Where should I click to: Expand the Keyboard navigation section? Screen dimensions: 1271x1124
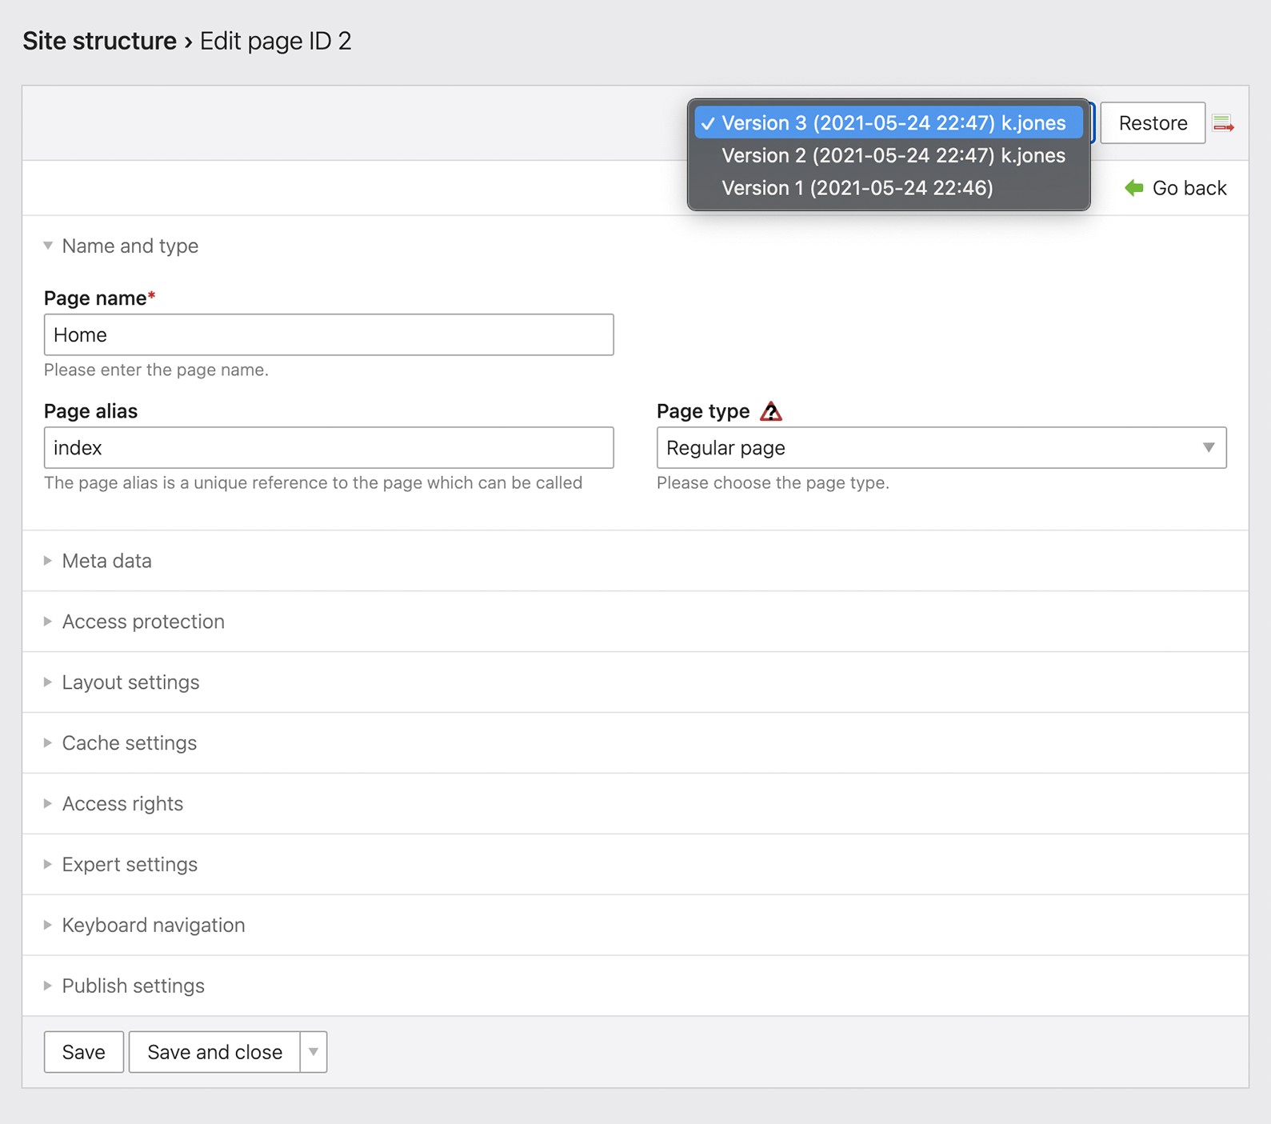(145, 926)
